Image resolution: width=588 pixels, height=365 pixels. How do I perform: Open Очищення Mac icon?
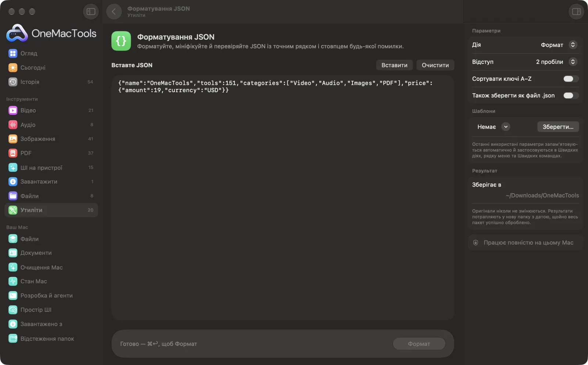pyautogui.click(x=13, y=267)
